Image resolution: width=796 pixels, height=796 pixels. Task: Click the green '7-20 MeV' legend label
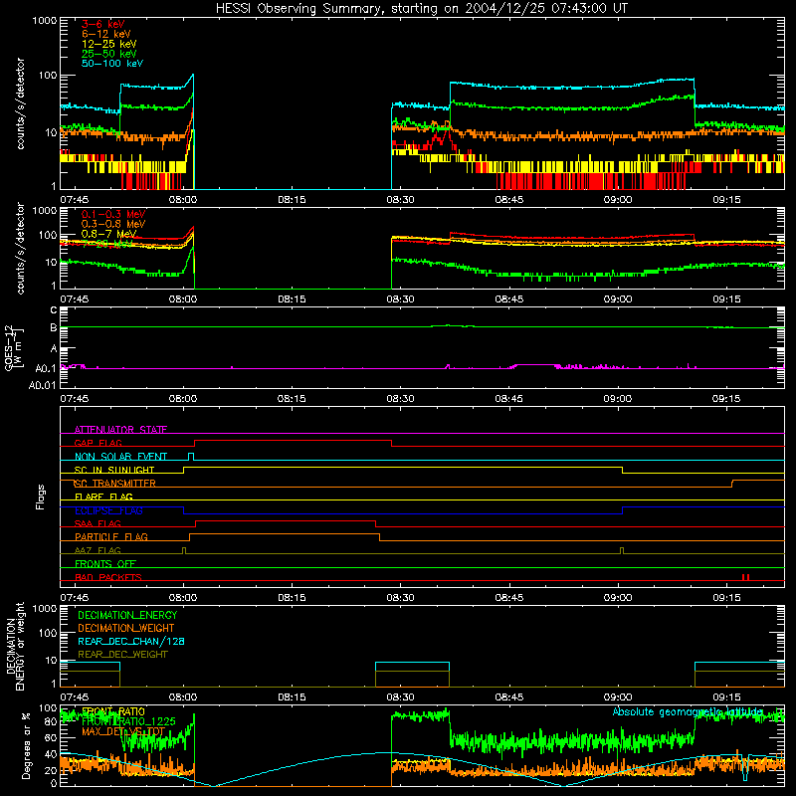pyautogui.click(x=107, y=244)
